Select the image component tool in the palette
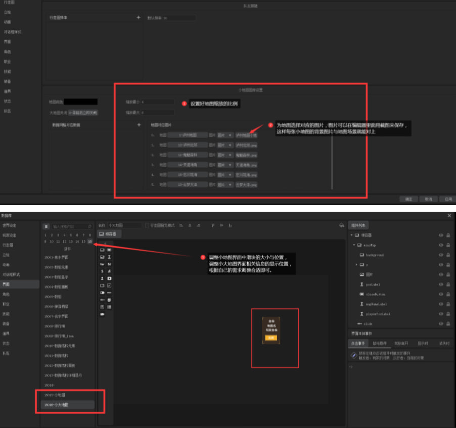The image size is (456, 428). pos(102,257)
